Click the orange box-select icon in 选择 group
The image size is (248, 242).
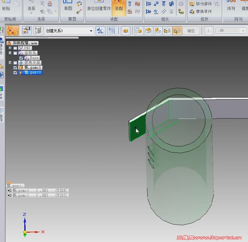pos(50,4)
